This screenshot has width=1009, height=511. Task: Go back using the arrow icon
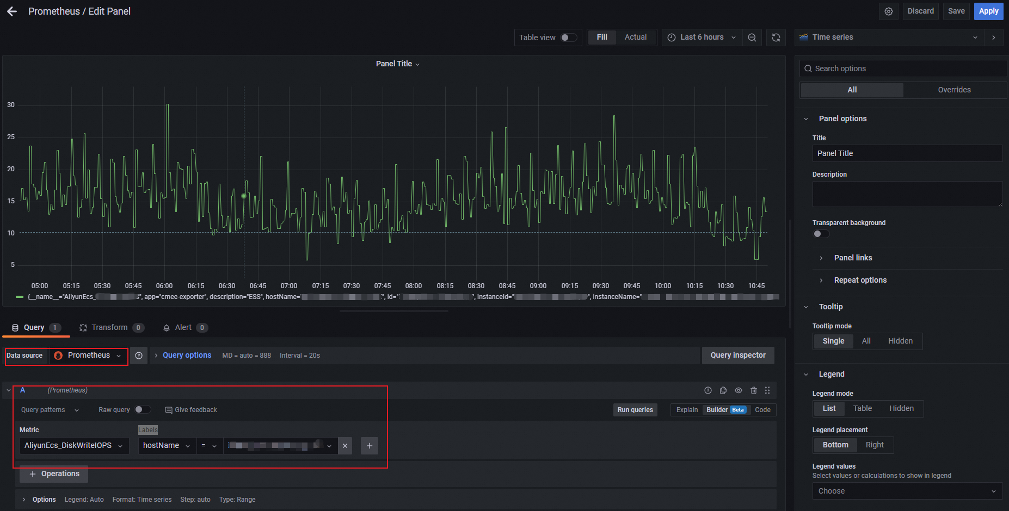(x=12, y=11)
